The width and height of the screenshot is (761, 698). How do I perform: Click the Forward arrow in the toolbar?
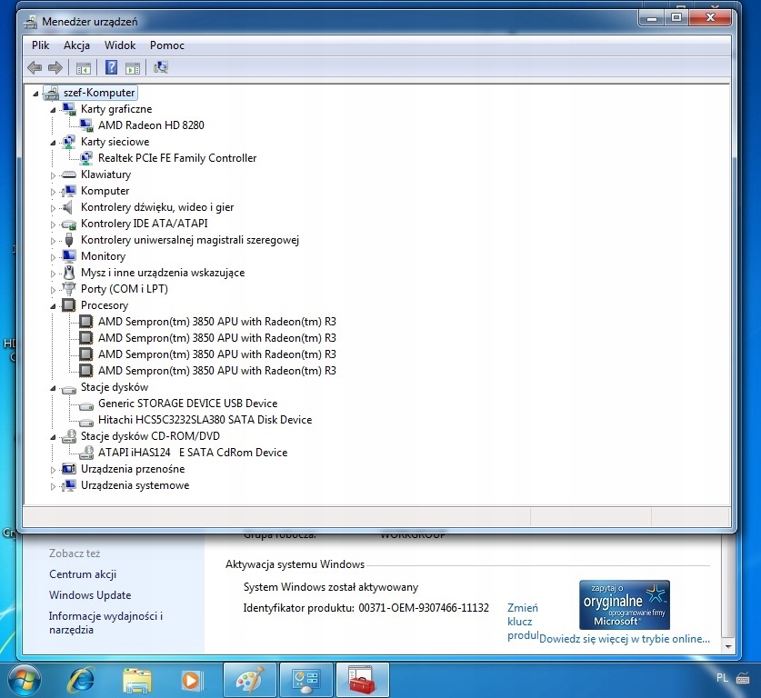pyautogui.click(x=55, y=67)
